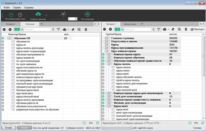Image resolution: width=206 pixels, height=131 pixels.
Task: Tick the checkbox for Главная страница group
Action: 109,38
